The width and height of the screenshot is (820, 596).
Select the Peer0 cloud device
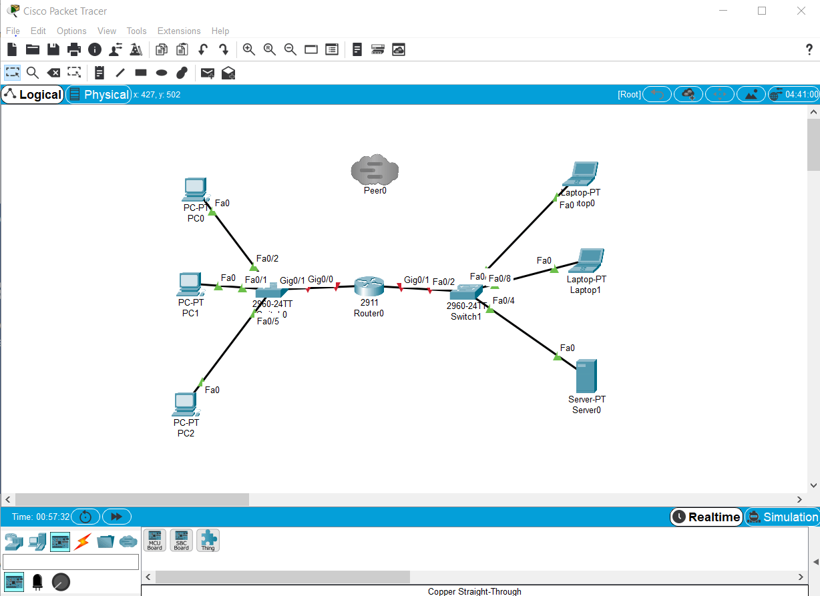(x=375, y=170)
